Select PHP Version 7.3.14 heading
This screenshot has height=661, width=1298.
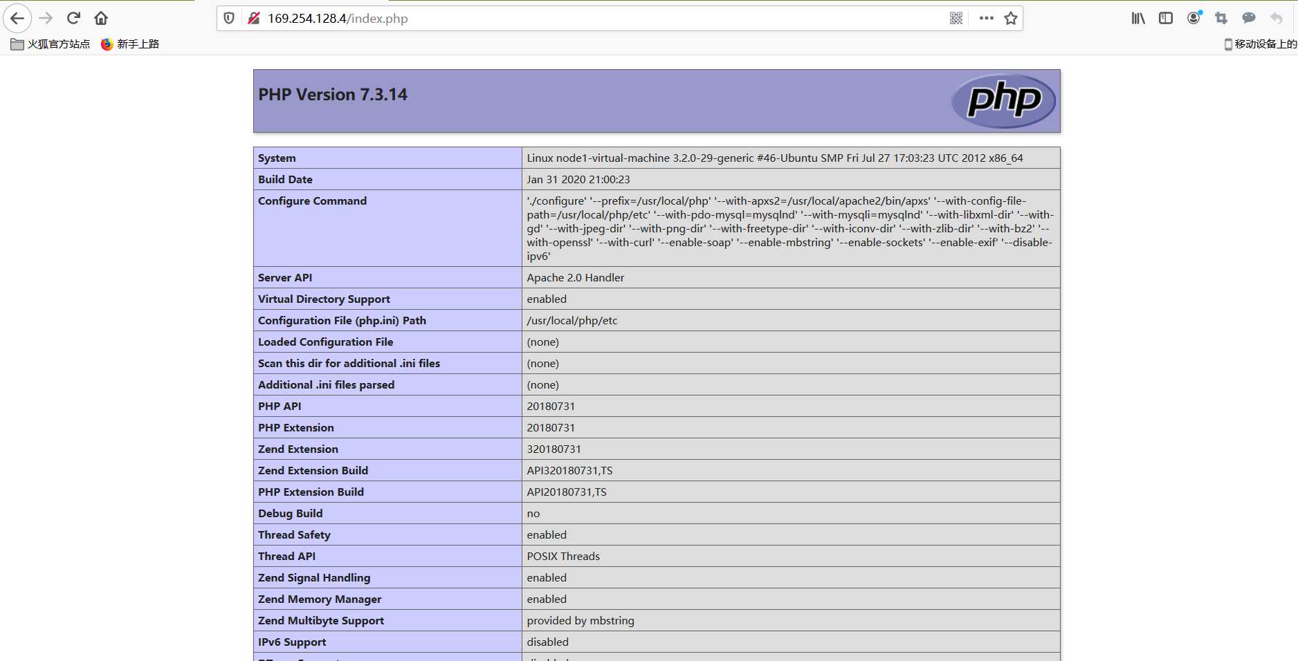tap(333, 95)
